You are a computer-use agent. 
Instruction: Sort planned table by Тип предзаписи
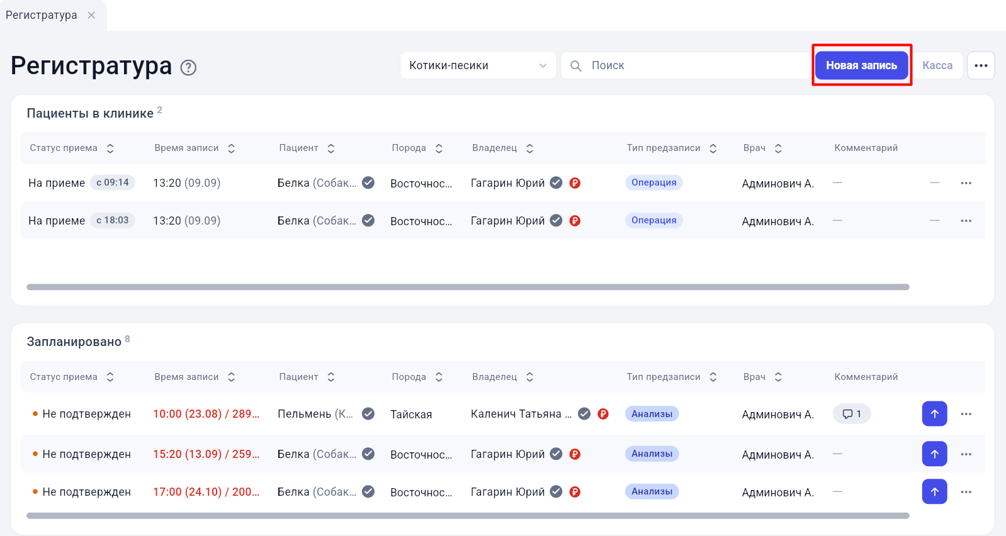[x=713, y=377]
